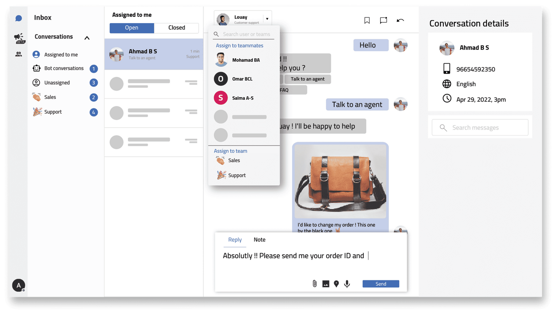Click the location pin icon
556x314 pixels.
tap(336, 284)
